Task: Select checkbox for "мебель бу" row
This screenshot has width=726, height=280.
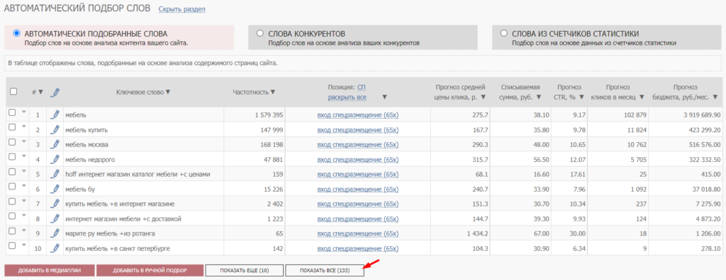Action: (x=12, y=186)
